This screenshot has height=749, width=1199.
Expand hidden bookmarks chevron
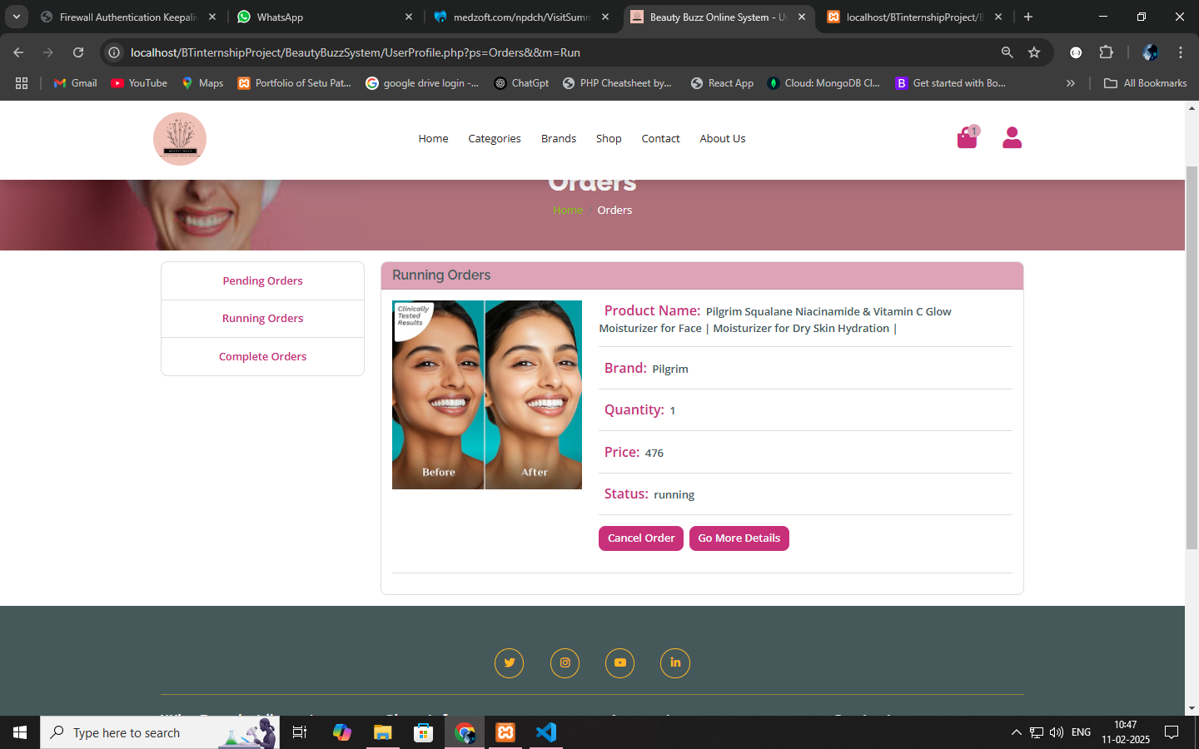[1071, 83]
